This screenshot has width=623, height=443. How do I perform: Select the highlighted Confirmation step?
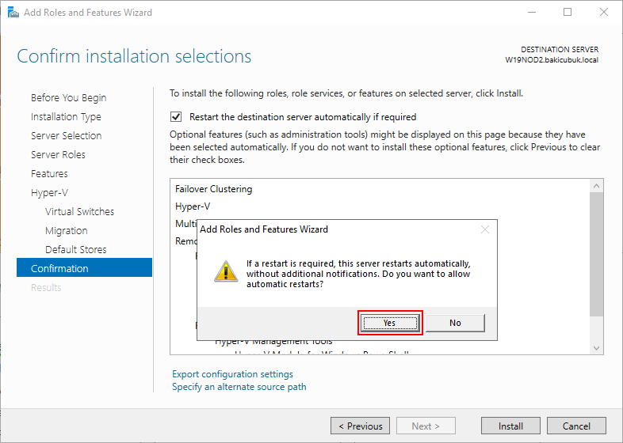pyautogui.click(x=84, y=268)
